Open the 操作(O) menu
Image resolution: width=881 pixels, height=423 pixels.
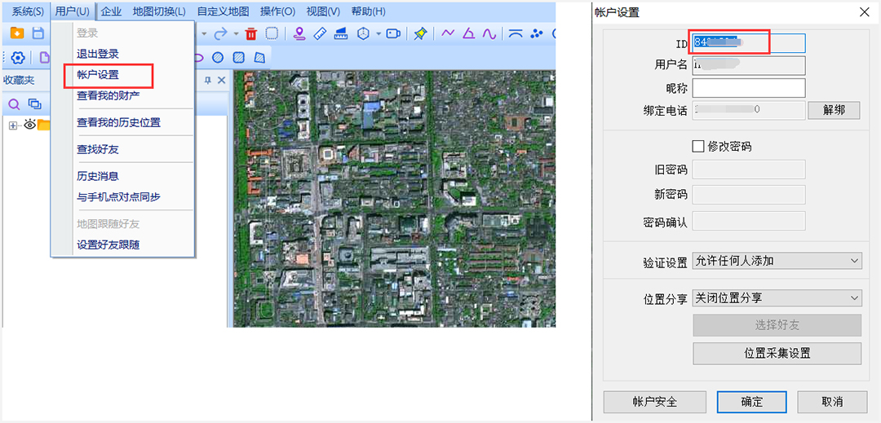[x=277, y=11]
